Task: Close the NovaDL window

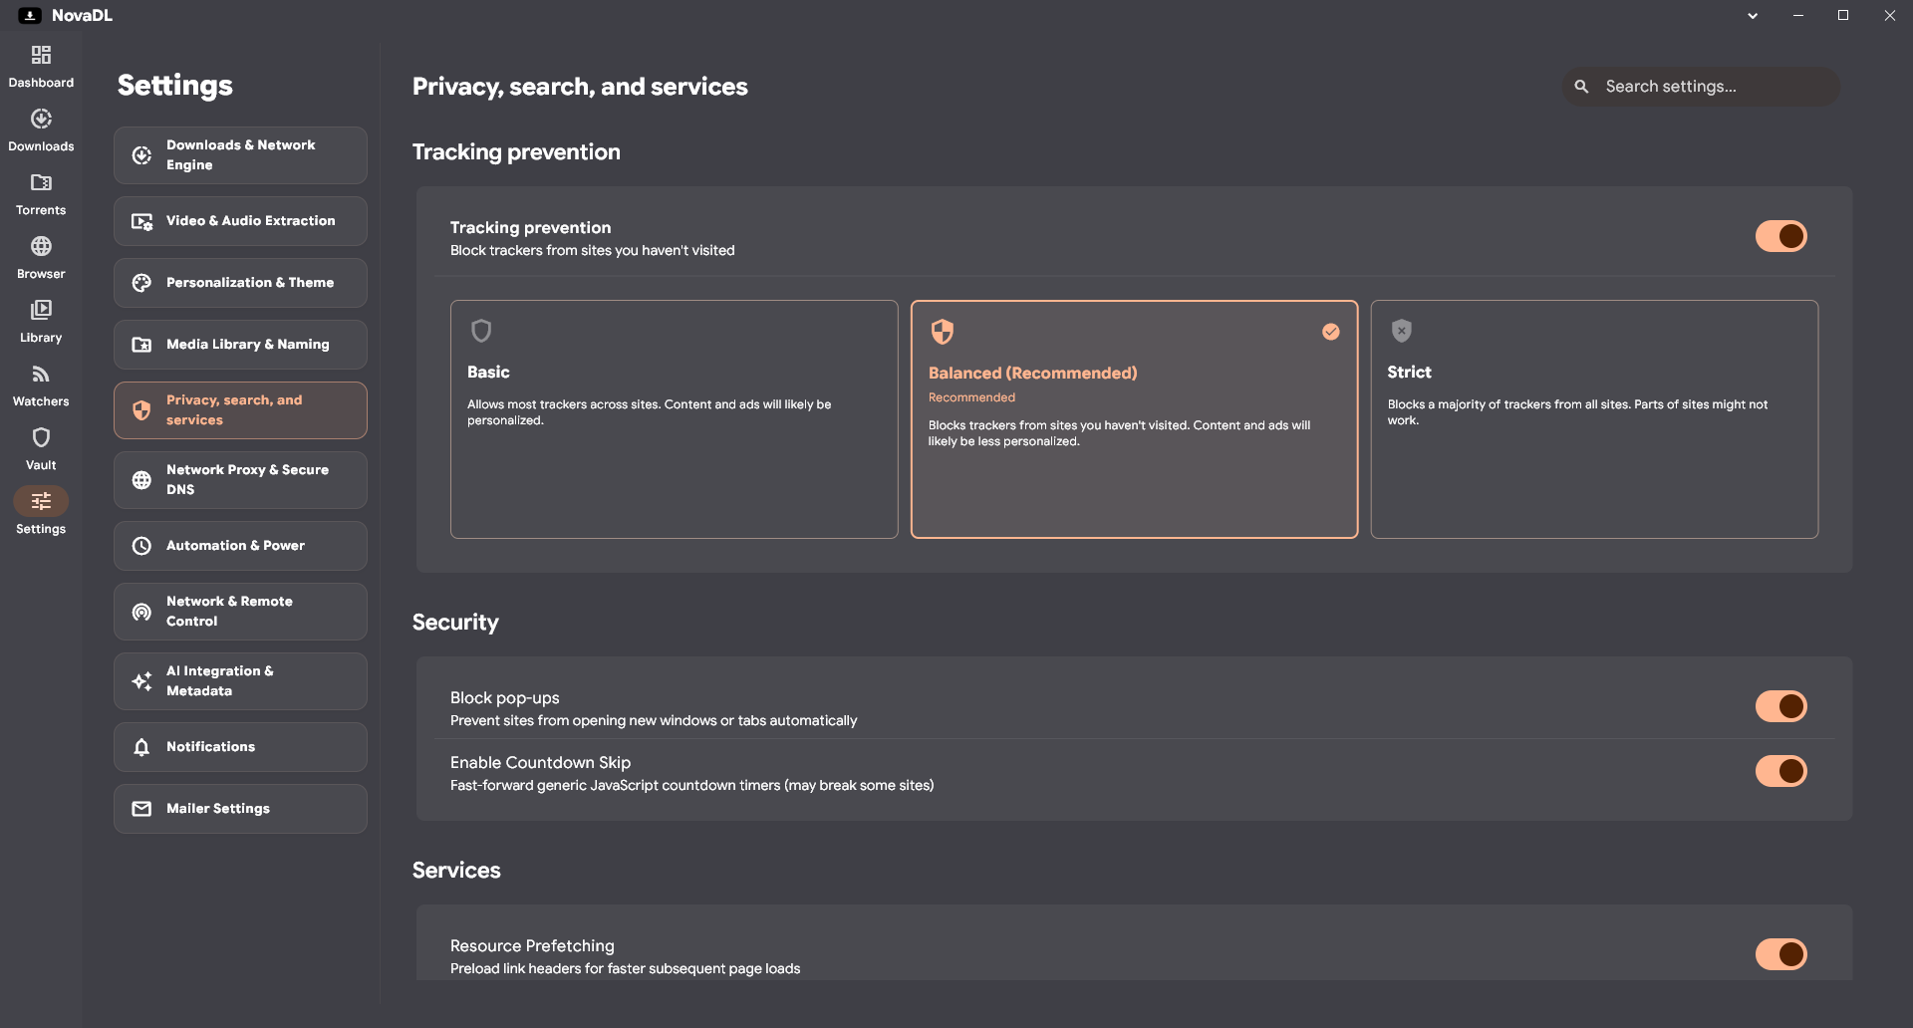Action: tap(1890, 16)
